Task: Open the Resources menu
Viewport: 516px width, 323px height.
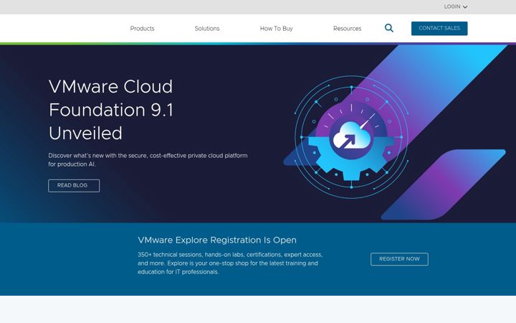Action: point(347,28)
